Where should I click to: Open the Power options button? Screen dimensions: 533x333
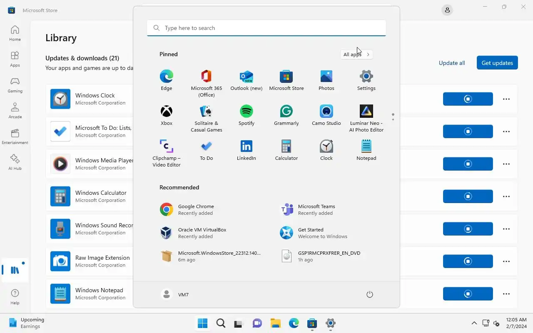369,295
